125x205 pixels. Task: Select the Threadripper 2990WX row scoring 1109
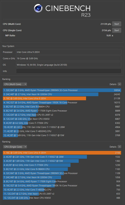coord(62,173)
